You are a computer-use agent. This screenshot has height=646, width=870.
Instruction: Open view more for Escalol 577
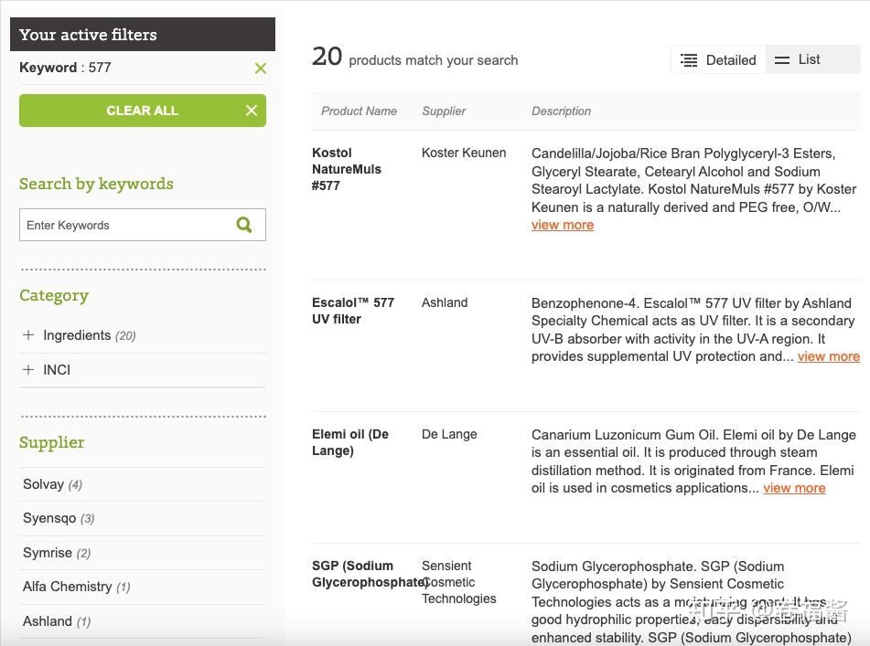pos(828,356)
